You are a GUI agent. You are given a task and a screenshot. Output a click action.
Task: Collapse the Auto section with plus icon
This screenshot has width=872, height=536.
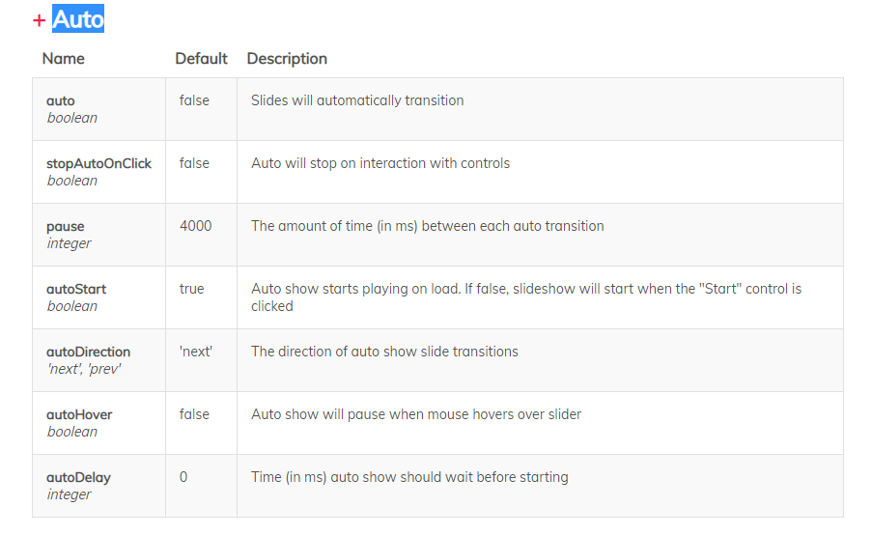click(40, 20)
